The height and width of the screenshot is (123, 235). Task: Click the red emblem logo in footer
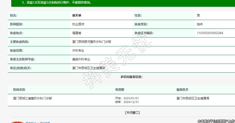(17, 122)
